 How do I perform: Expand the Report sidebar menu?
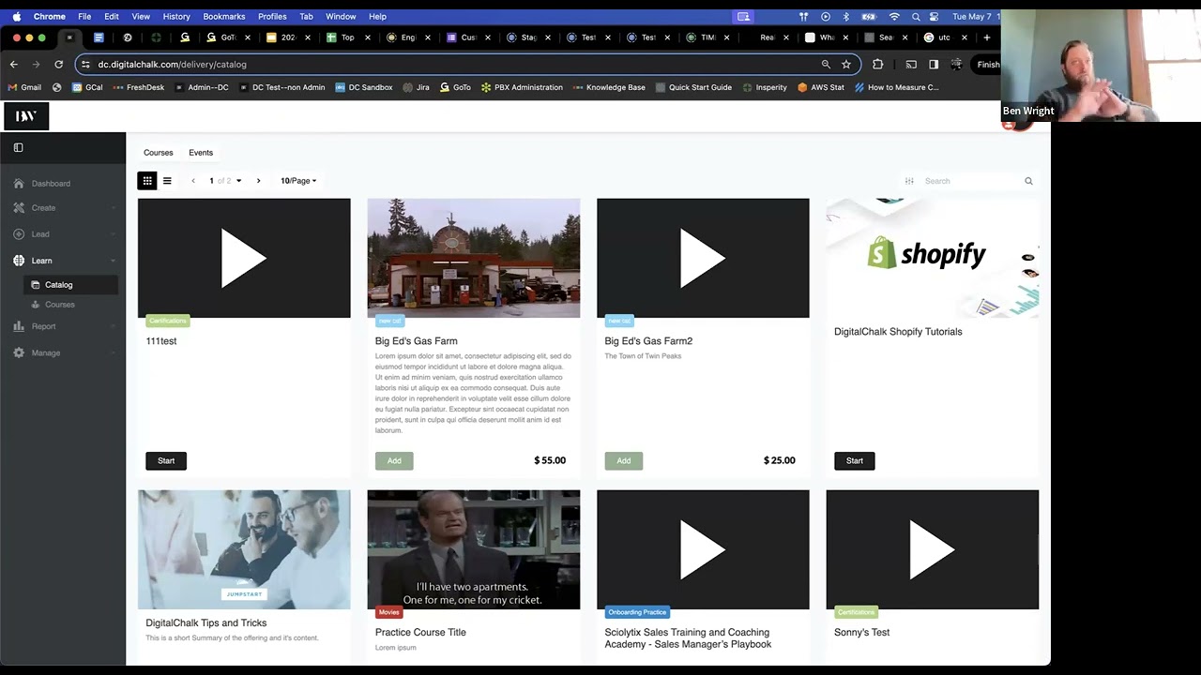(x=113, y=326)
